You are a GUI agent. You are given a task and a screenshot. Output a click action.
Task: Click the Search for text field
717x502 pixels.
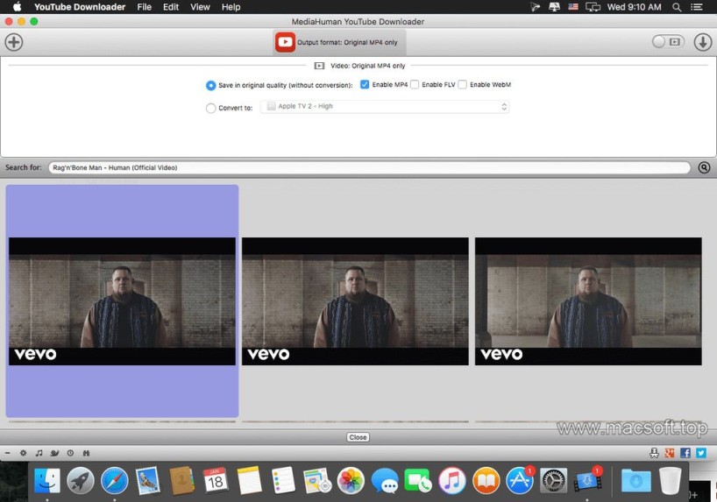pos(368,167)
